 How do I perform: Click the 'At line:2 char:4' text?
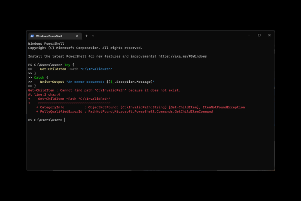click(x=43, y=94)
